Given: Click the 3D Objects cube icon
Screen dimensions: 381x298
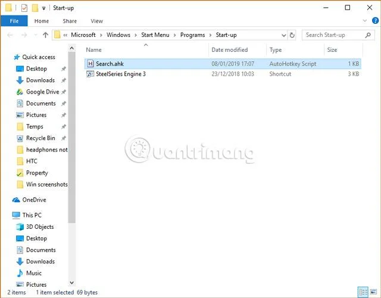Looking at the screenshot, I should pyautogui.click(x=20, y=227).
